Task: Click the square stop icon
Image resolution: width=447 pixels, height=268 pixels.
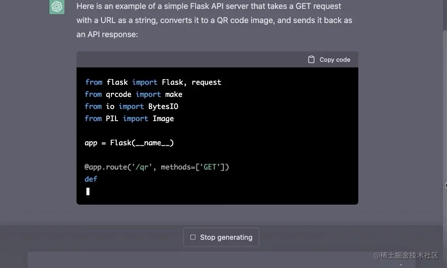Action: pyautogui.click(x=193, y=237)
